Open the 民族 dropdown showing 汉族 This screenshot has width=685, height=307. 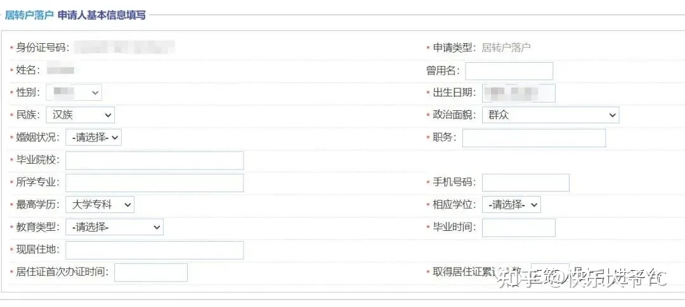(80, 115)
